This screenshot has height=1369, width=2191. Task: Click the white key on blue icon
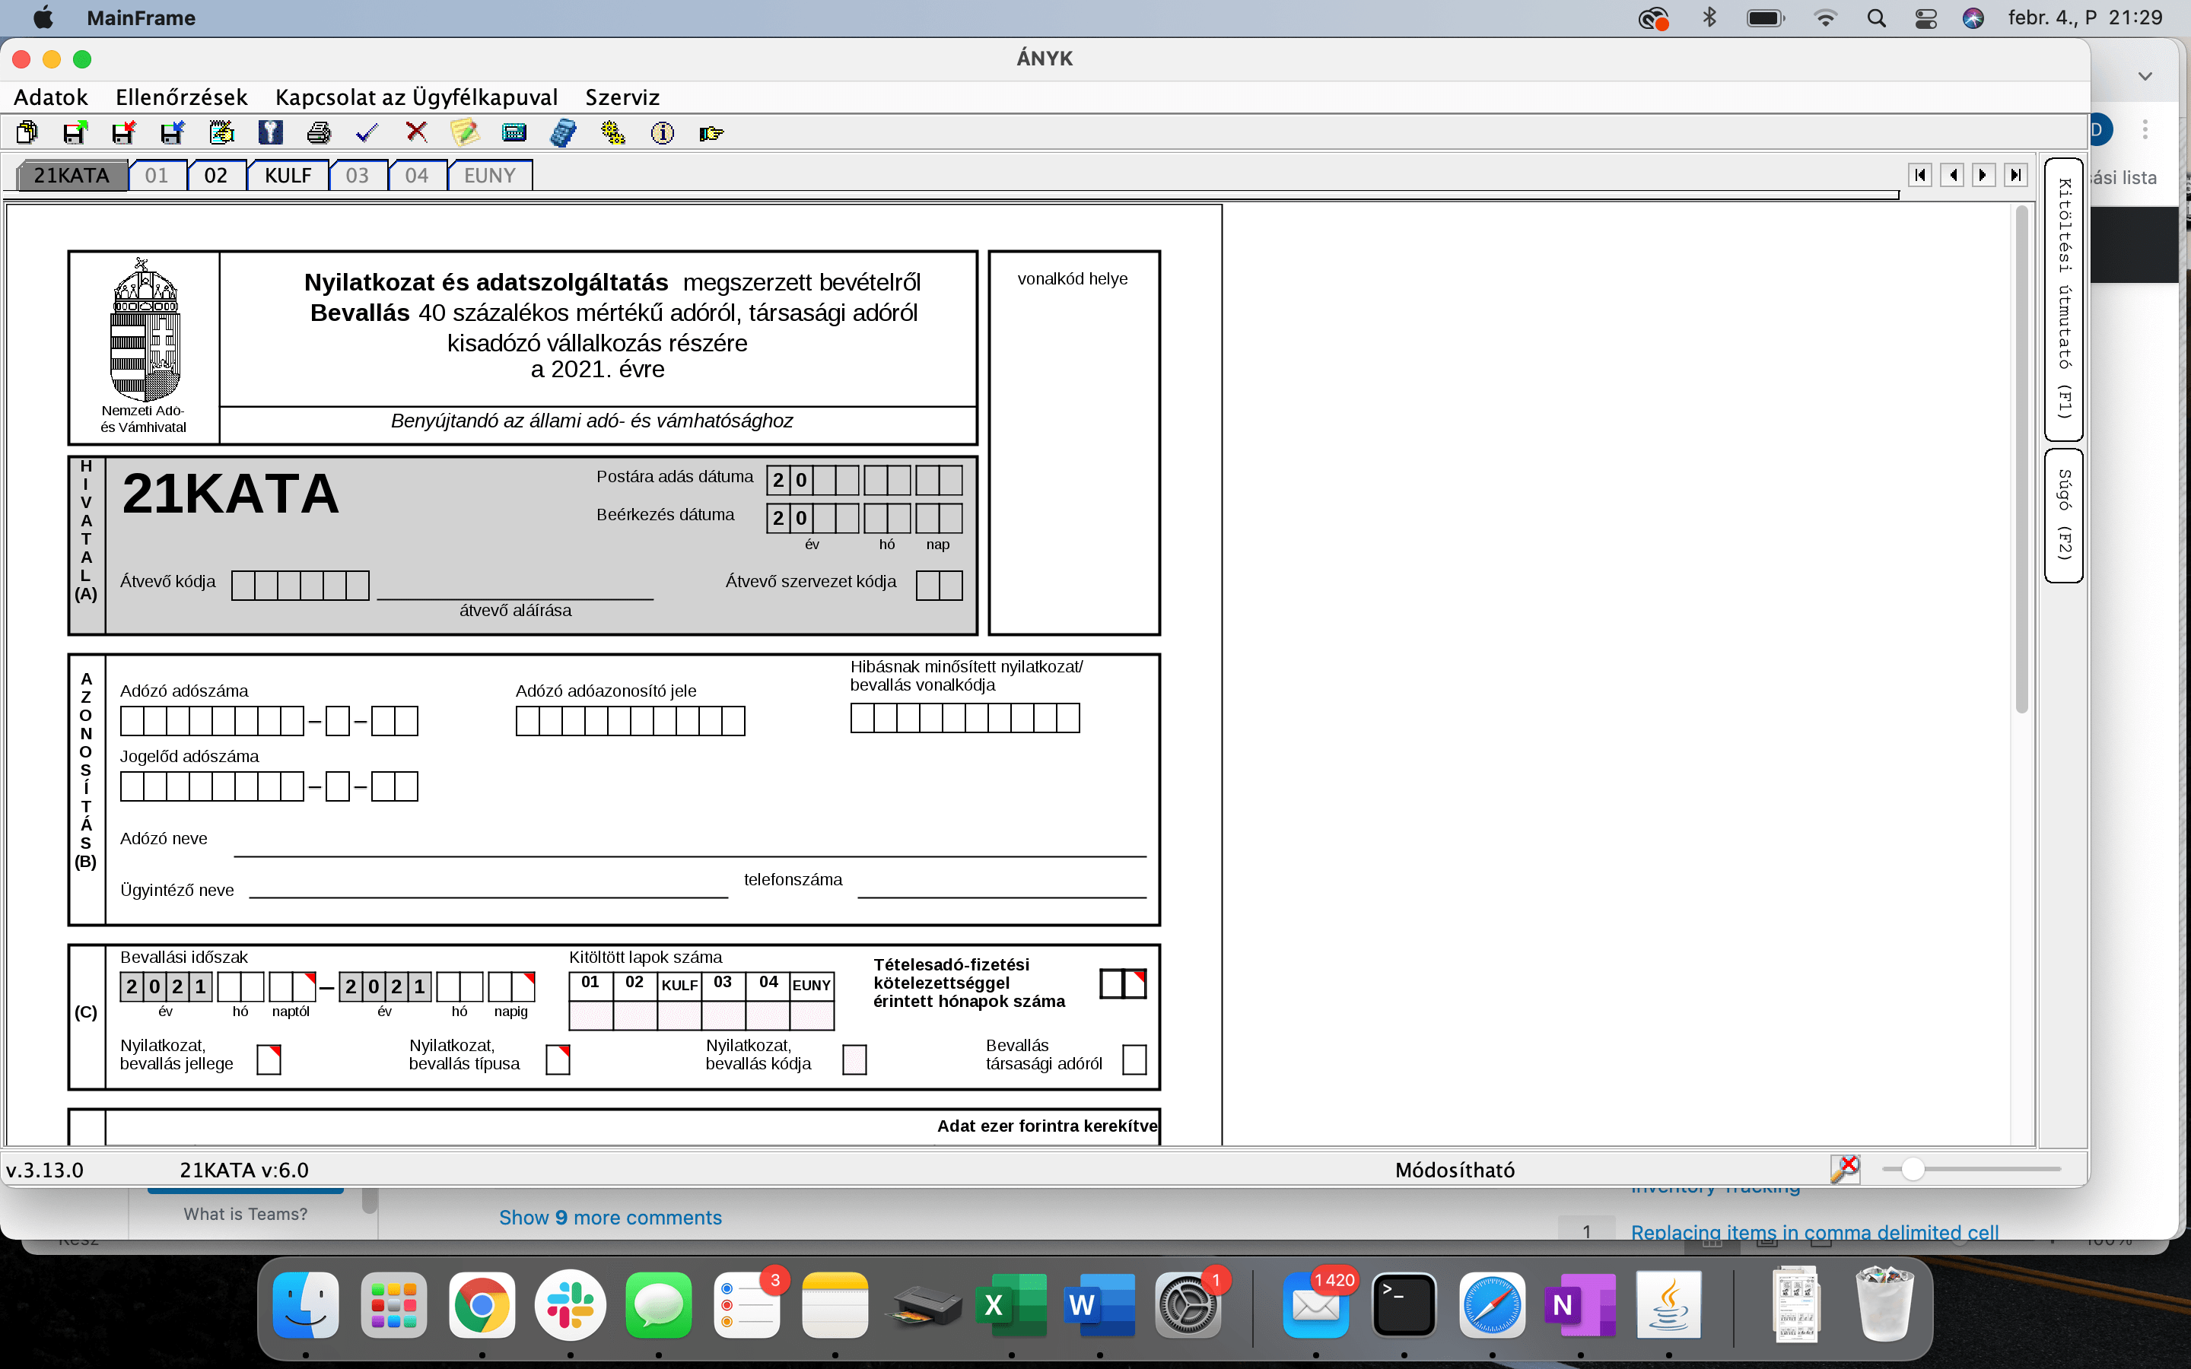pos(270,133)
